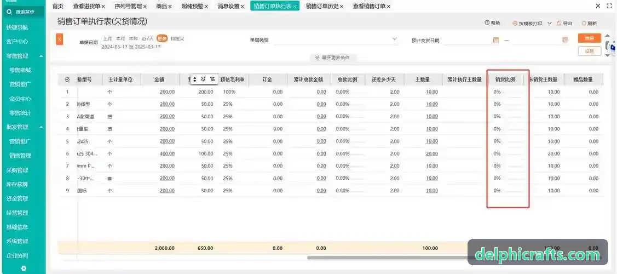
Task: Open 零售商城 in the sidebar
Action: (20, 70)
